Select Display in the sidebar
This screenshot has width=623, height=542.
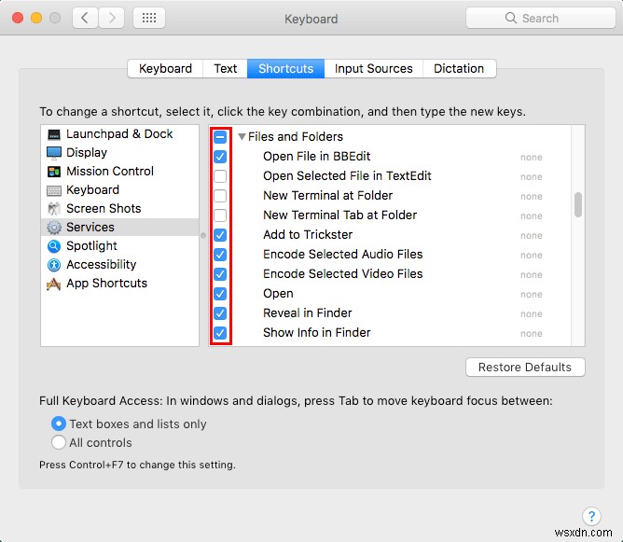coord(119,153)
